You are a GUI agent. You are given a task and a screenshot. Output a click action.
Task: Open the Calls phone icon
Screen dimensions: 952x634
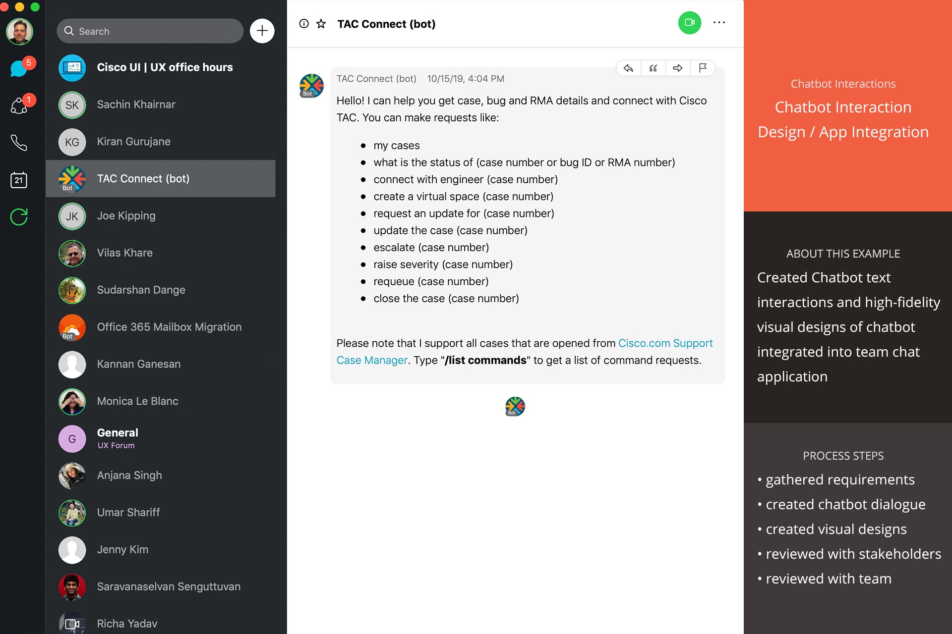point(19,143)
